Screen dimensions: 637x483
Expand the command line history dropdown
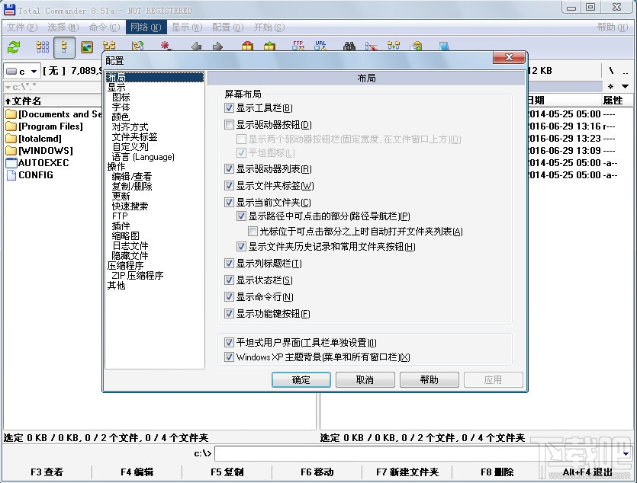pos(626,453)
